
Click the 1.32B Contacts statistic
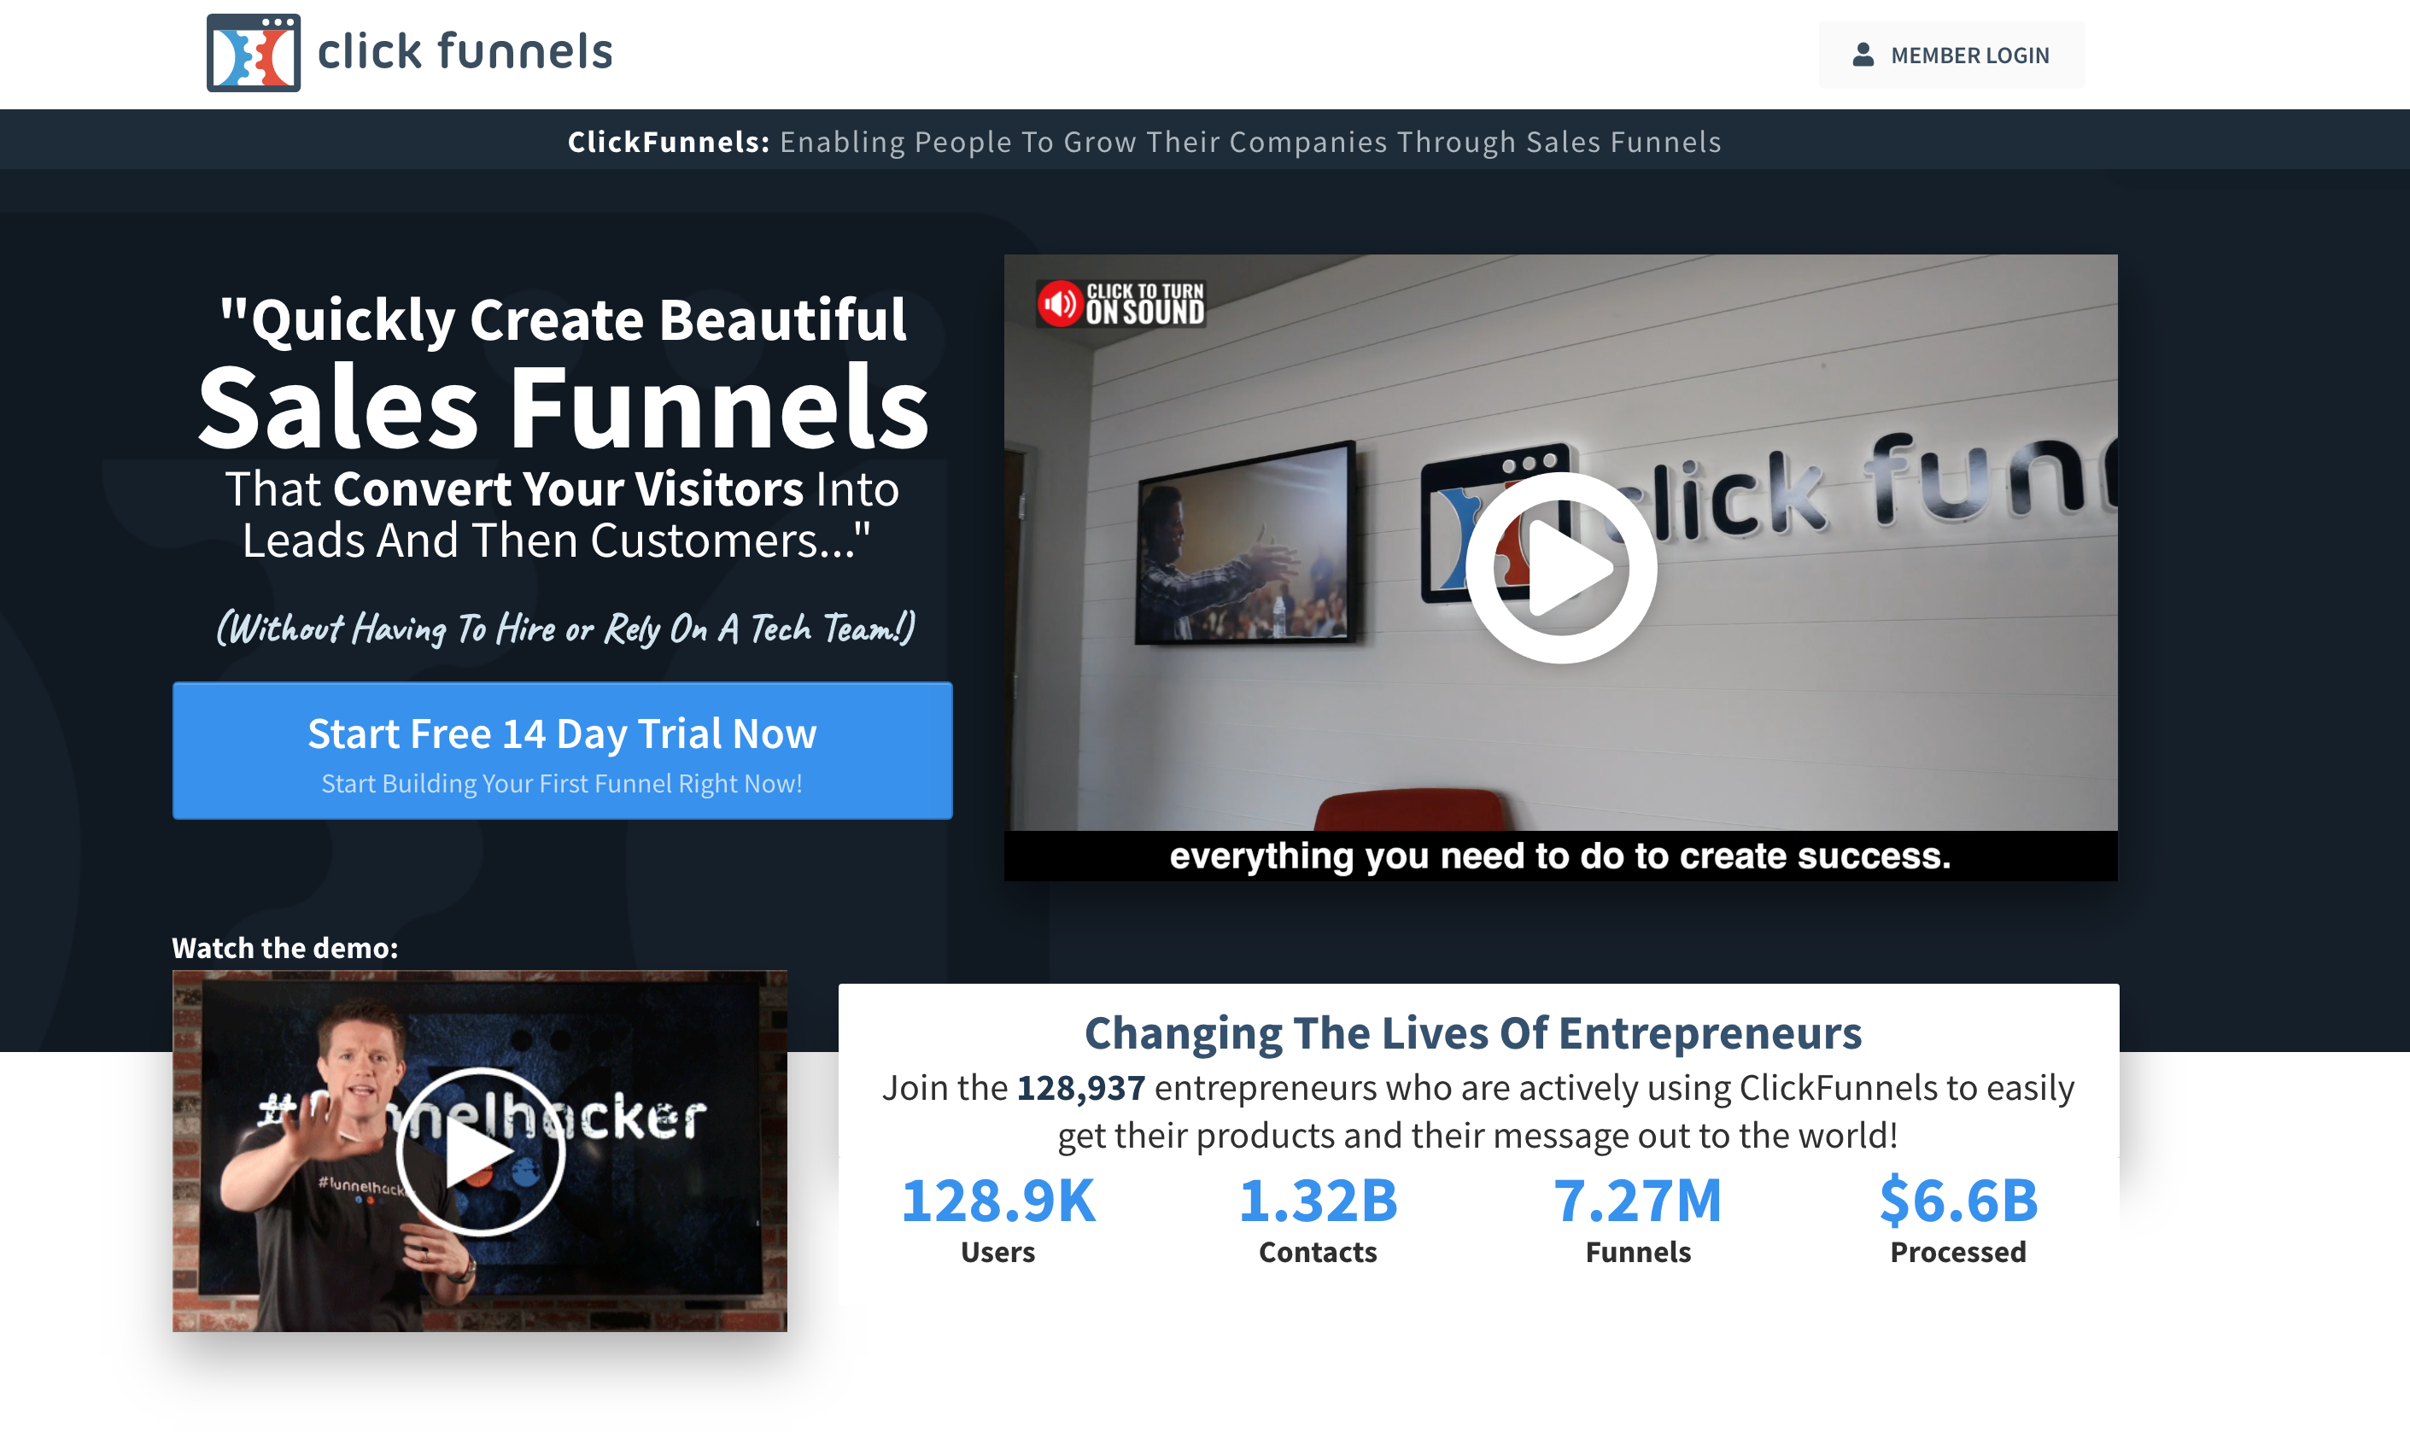(1318, 1219)
